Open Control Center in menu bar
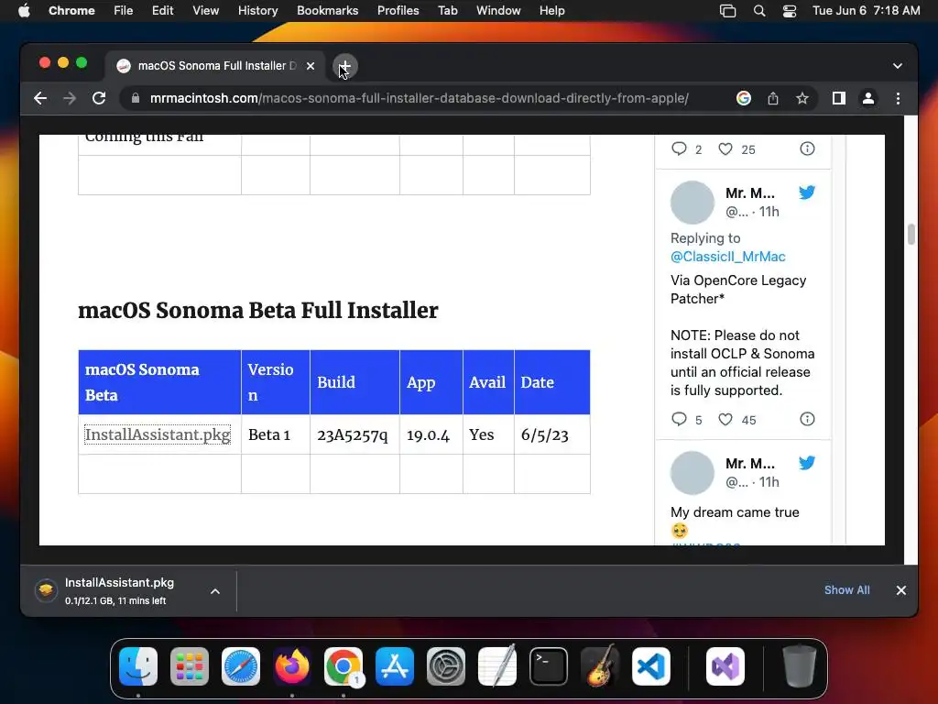The height and width of the screenshot is (704, 938). pyautogui.click(x=790, y=11)
